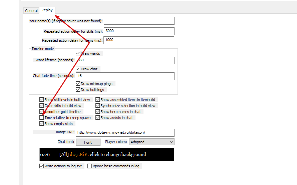Uncheck Show empty slots
The height and width of the screenshot is (185, 297).
pos(41,124)
